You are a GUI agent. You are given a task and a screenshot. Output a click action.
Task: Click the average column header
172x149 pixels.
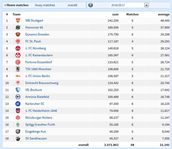[164, 14]
